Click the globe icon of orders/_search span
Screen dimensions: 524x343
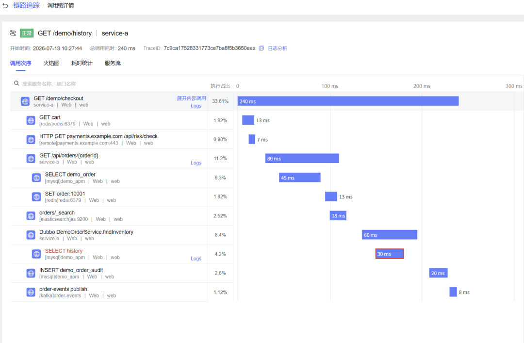click(31, 216)
